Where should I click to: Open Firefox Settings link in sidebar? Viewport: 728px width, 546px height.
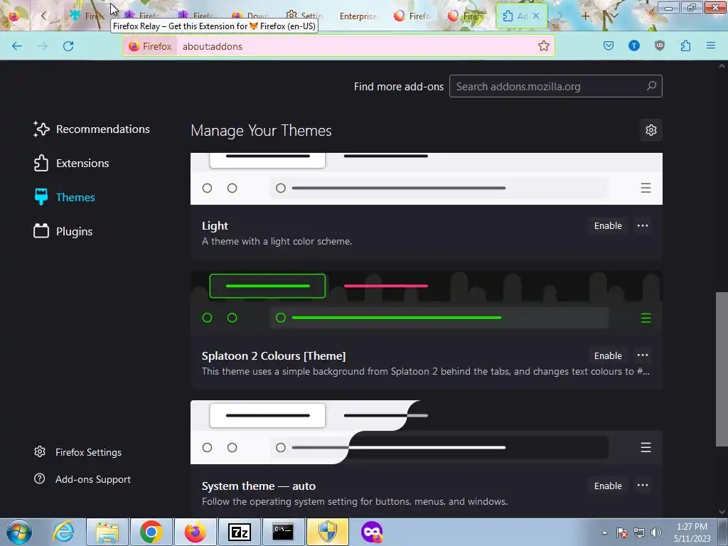pyautogui.click(x=78, y=452)
